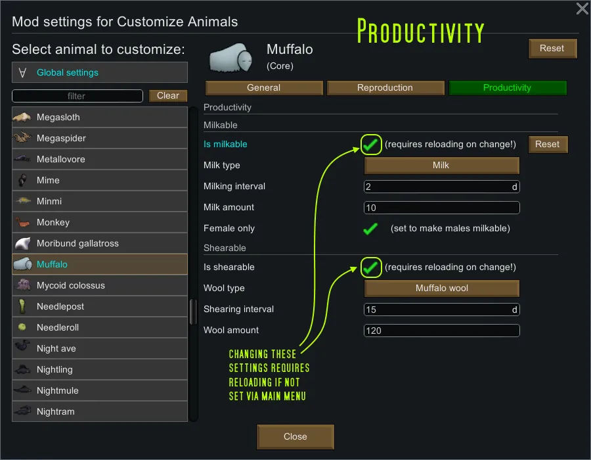Screen dimensions: 591x460
Task: Click the Megasloth animal icon
Action: pos(22,117)
